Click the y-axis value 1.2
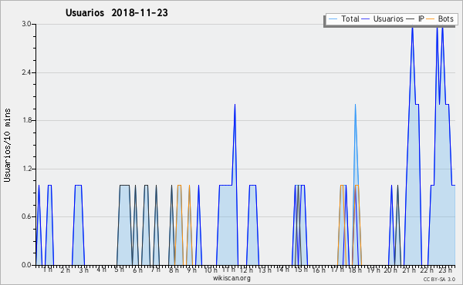This screenshot has height=285, width=463. coord(26,169)
